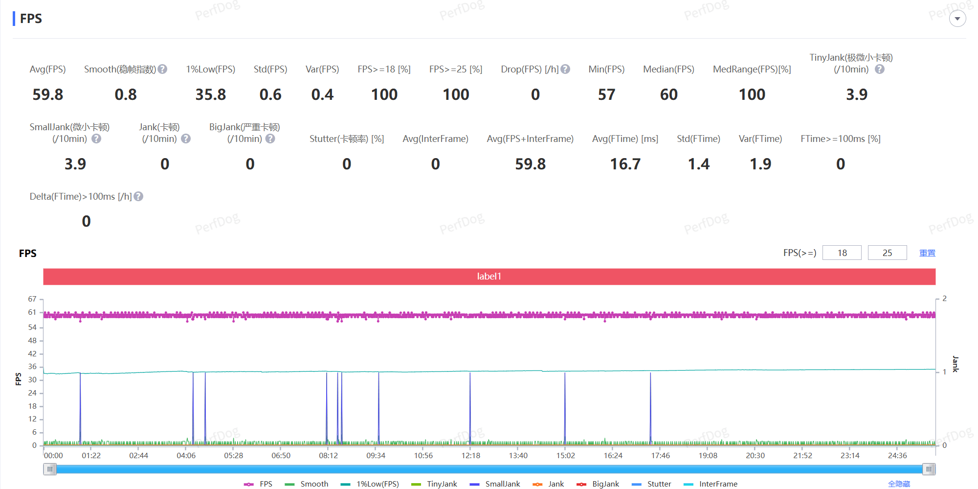Click BigJank help question mark icon
Screen dimensions: 978x489
point(270,139)
